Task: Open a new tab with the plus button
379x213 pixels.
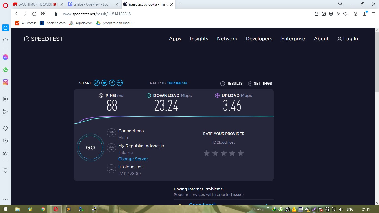Action: tap(180, 4)
